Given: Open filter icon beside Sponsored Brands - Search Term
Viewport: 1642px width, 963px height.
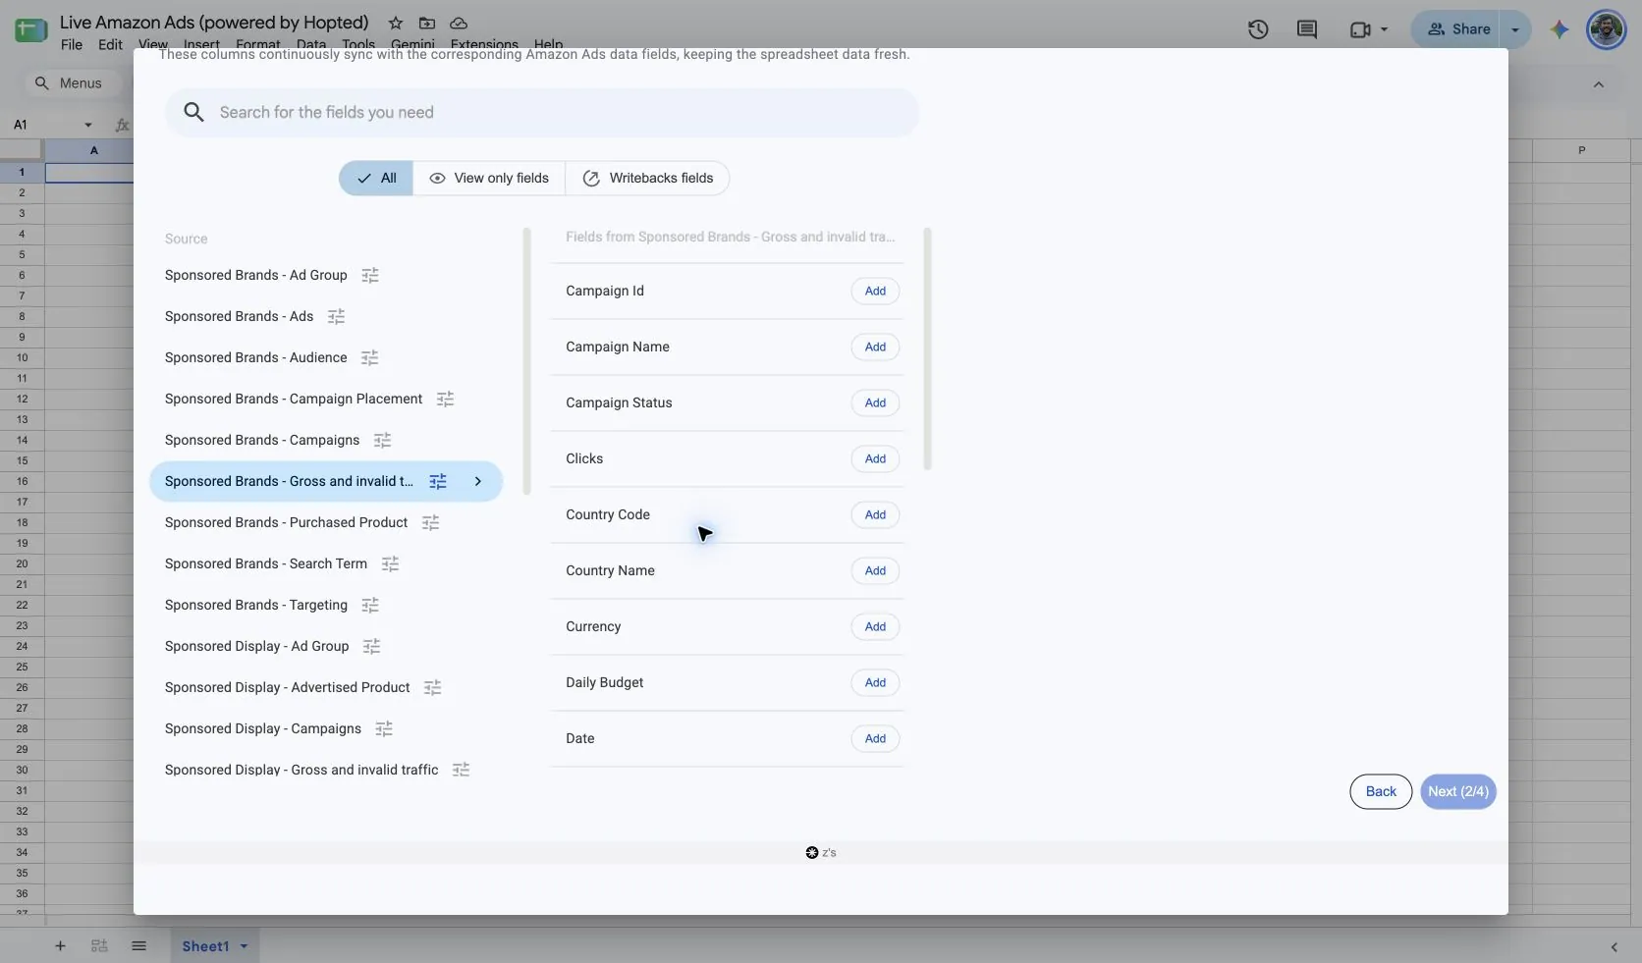Looking at the screenshot, I should click(390, 564).
